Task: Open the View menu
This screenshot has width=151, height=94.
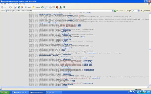Action: click(9, 4)
